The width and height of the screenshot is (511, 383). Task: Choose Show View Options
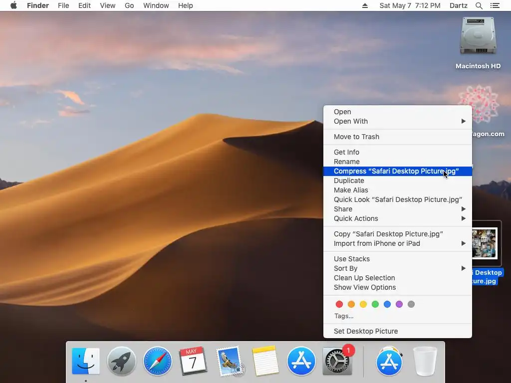pyautogui.click(x=397, y=287)
